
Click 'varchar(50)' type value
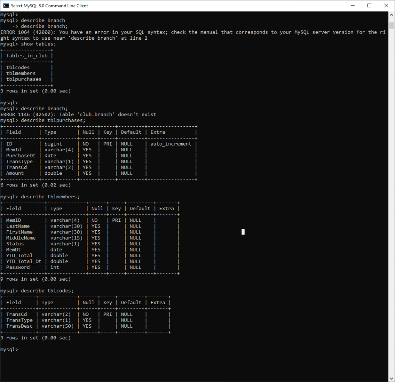(x=57, y=326)
